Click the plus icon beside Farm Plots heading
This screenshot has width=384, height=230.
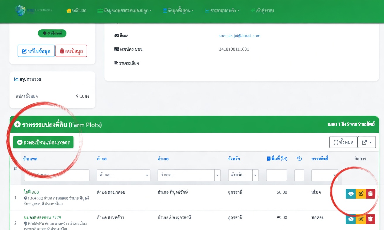pos(17,124)
